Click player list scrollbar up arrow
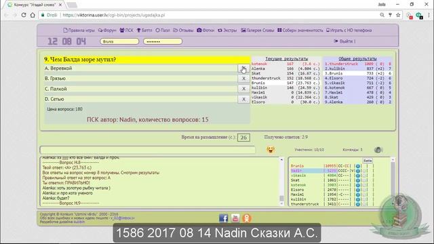The height and width of the screenshot is (244, 434). point(393,160)
